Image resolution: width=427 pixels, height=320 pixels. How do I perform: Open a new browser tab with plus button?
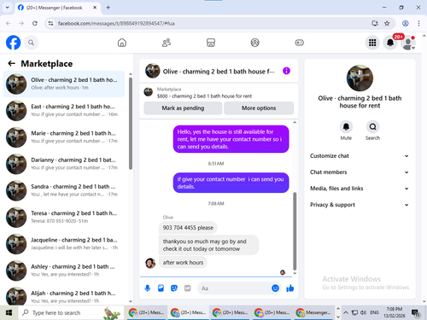[x=108, y=8]
